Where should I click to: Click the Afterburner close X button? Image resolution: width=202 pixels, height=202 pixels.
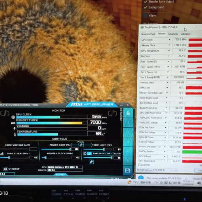coord(128,105)
